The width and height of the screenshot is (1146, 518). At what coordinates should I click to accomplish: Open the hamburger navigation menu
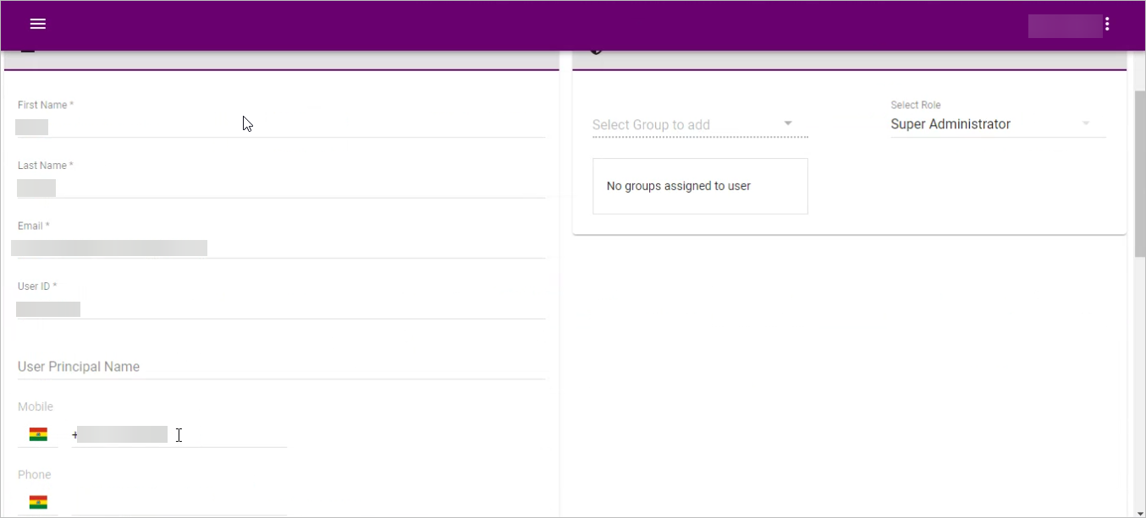[x=37, y=24]
